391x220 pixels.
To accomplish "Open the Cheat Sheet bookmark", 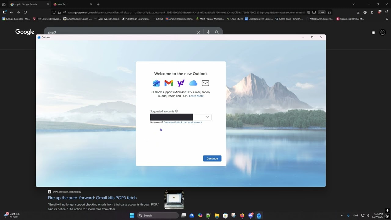I will click(x=235, y=19).
